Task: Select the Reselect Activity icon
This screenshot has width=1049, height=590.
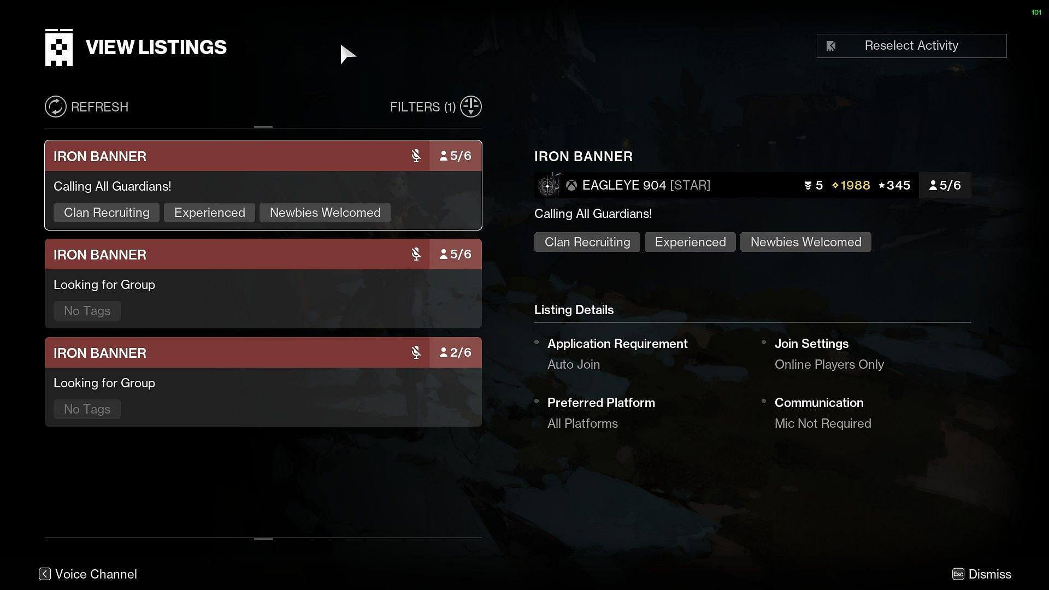Action: pos(832,45)
